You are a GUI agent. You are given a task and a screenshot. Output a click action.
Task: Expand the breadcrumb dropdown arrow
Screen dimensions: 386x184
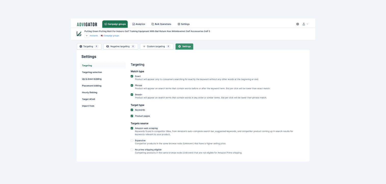[87, 36]
